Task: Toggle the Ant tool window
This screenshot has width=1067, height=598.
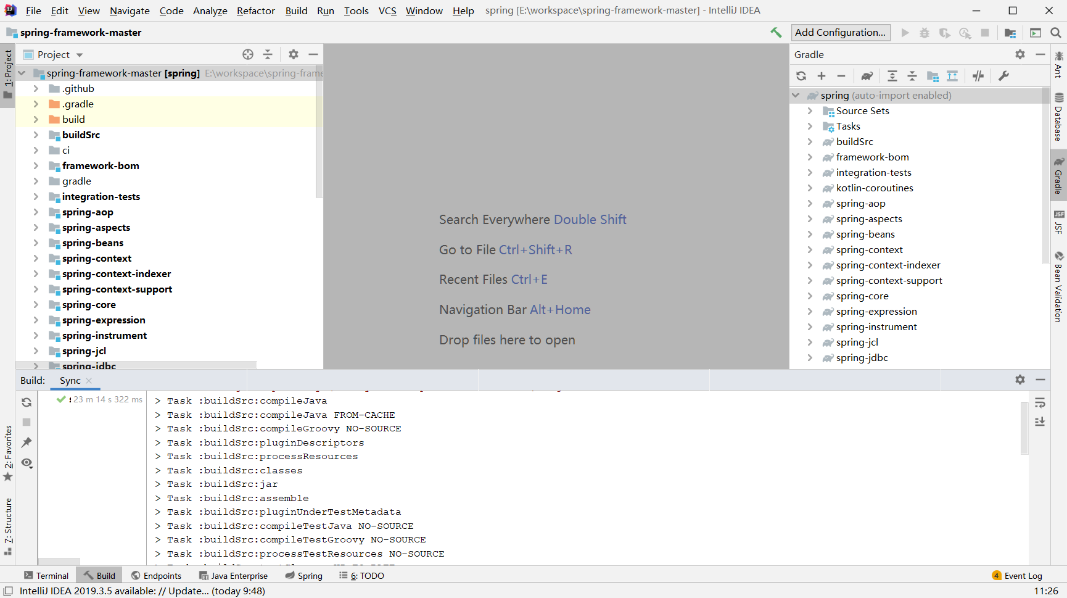Action: pos(1059,64)
